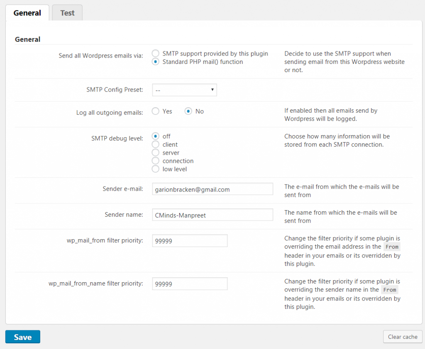This screenshot has width=425, height=349.
Task: Set SMTP debug level to client
Action: point(156,144)
